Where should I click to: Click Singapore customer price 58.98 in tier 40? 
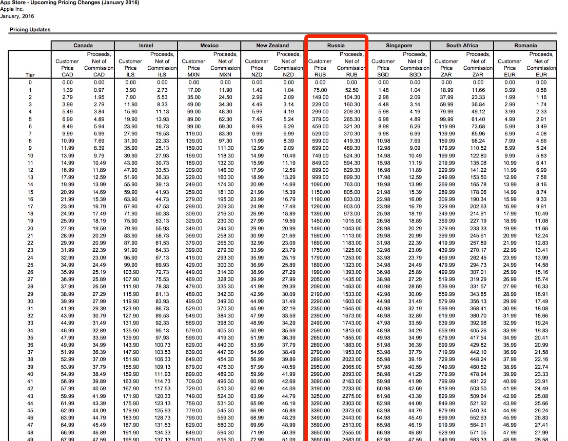coord(383,374)
